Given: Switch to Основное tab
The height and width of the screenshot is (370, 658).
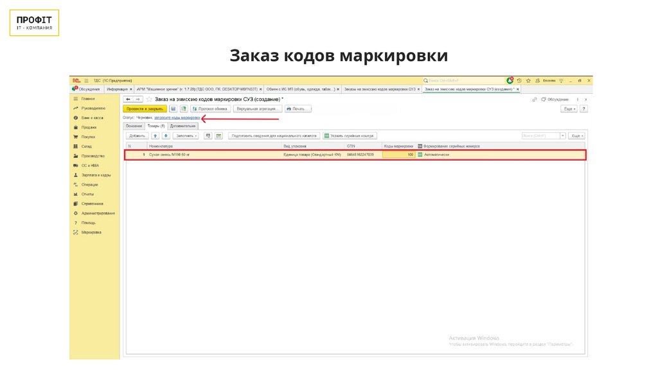Looking at the screenshot, I should (134, 126).
